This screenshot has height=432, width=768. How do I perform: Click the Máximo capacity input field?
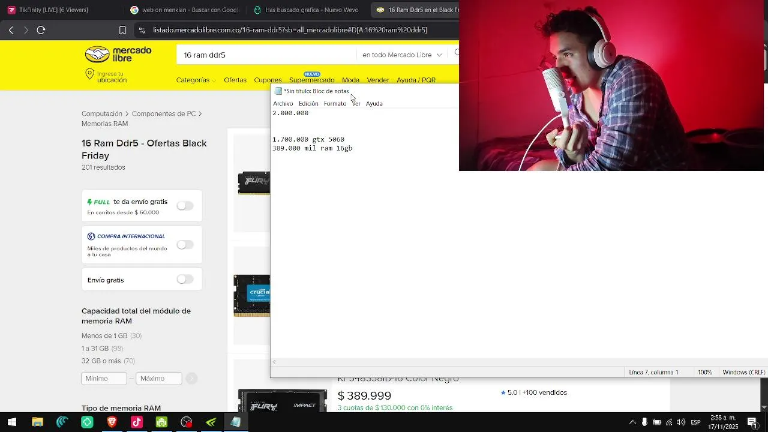tap(158, 379)
